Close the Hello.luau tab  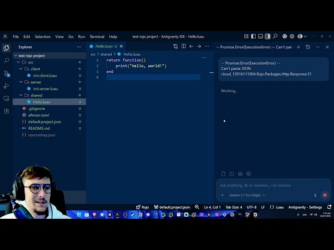[121, 46]
